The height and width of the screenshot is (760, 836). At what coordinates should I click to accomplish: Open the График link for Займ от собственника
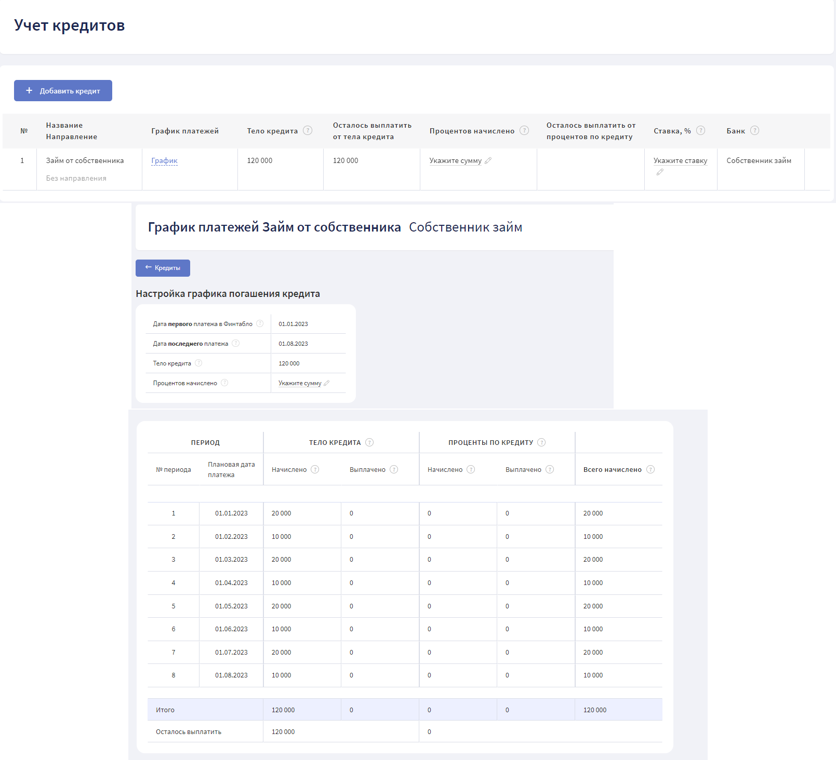click(x=164, y=161)
